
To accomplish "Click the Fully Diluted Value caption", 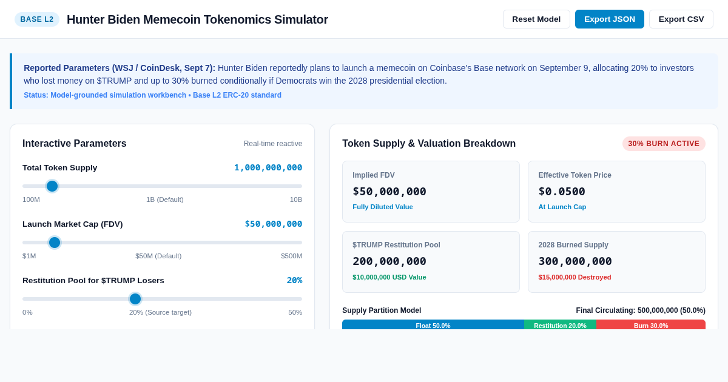I will [x=383, y=207].
